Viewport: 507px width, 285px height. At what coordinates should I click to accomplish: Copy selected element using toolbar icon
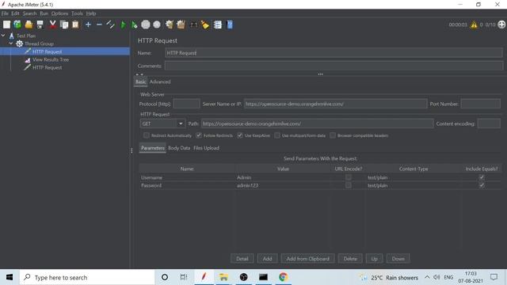[x=64, y=25]
